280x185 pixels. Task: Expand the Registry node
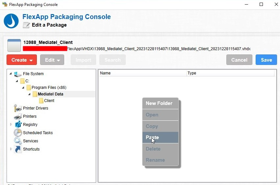11,124
